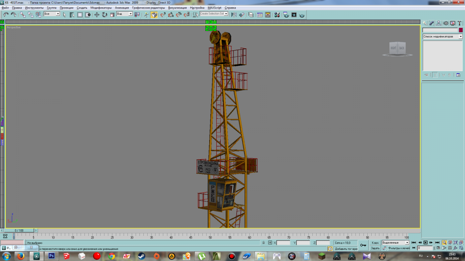Screen dimensions: 465x261
Task: Click the Windows Start button
Action: pyautogui.click(x=6, y=256)
